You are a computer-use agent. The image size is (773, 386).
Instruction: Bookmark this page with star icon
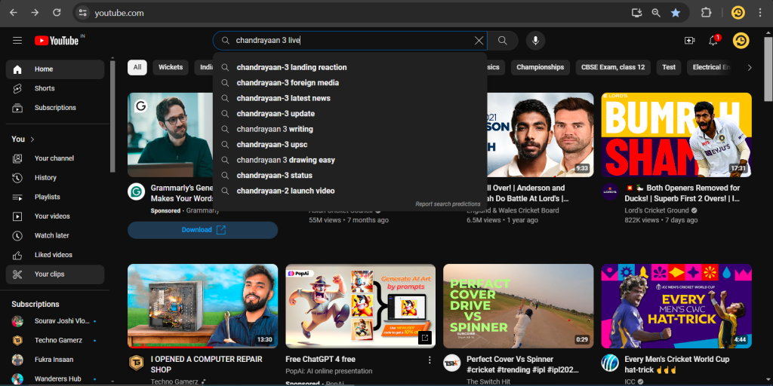click(x=676, y=13)
